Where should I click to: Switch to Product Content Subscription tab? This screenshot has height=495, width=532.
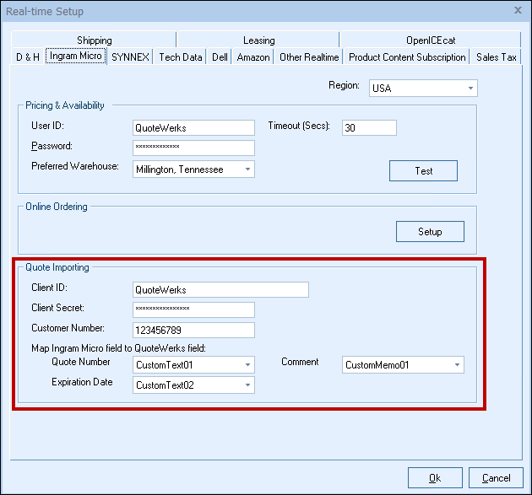click(407, 56)
